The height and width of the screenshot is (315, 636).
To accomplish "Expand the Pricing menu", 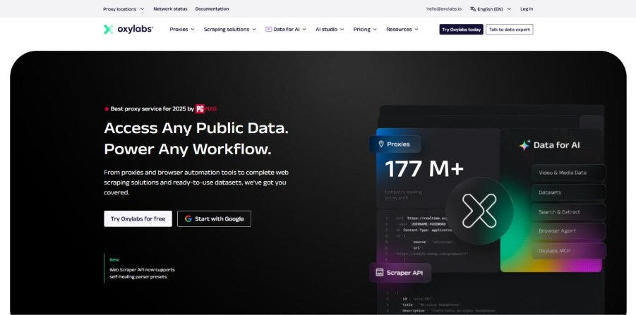I will click(365, 29).
